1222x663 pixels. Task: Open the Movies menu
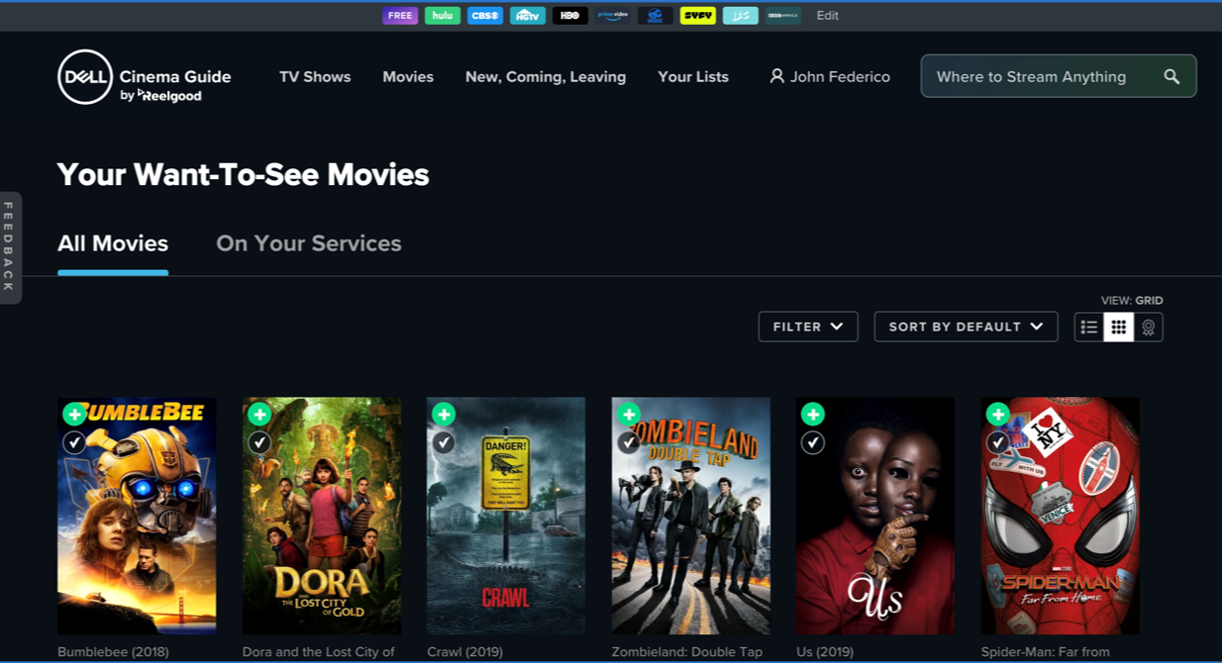(408, 77)
